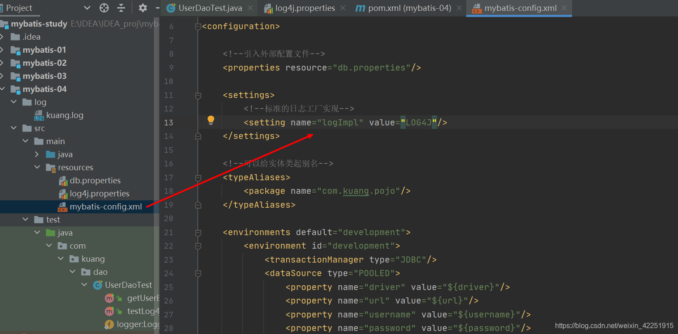
Task: Select kuang.log file in tree
Action: [65, 115]
